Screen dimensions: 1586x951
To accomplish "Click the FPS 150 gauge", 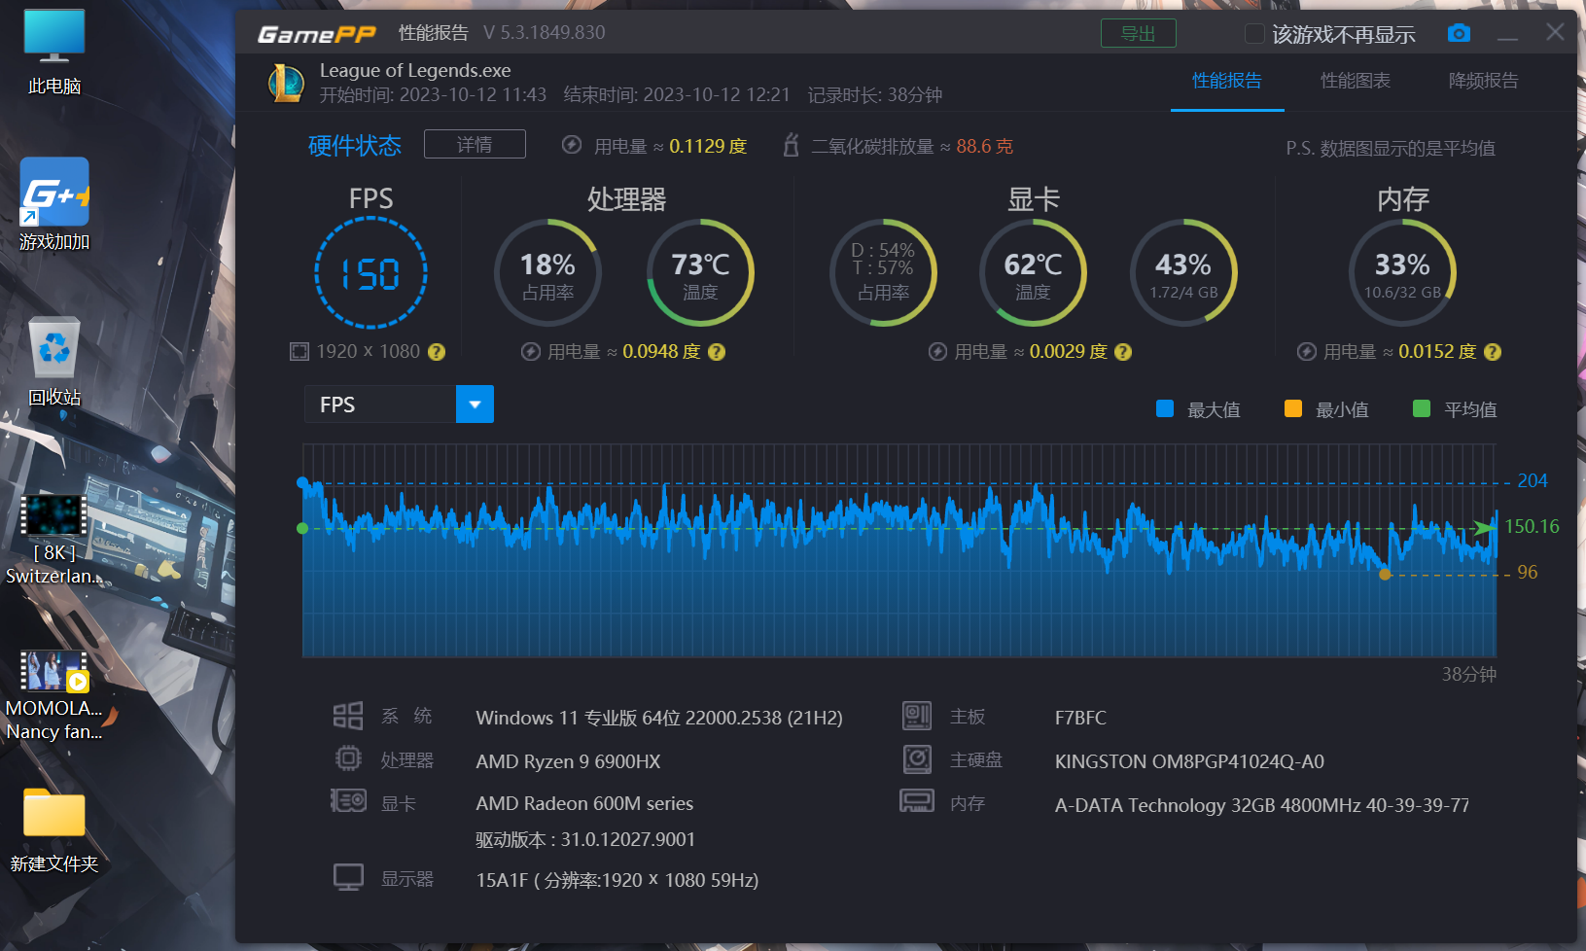I will [371, 273].
